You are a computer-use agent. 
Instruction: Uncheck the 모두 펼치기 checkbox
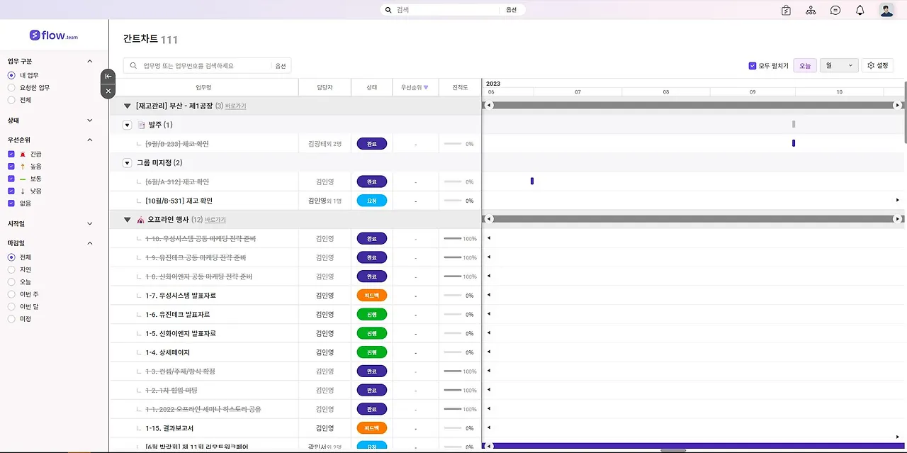click(x=753, y=65)
